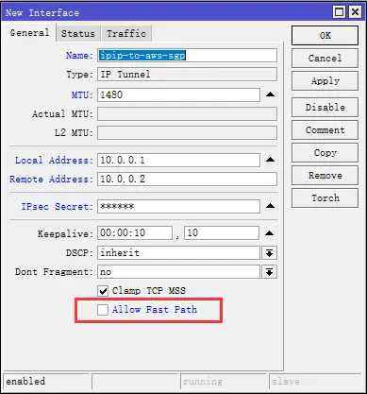Viewport: 367px width, 394px height.
Task: Click the MTU value field
Action: click(x=178, y=94)
